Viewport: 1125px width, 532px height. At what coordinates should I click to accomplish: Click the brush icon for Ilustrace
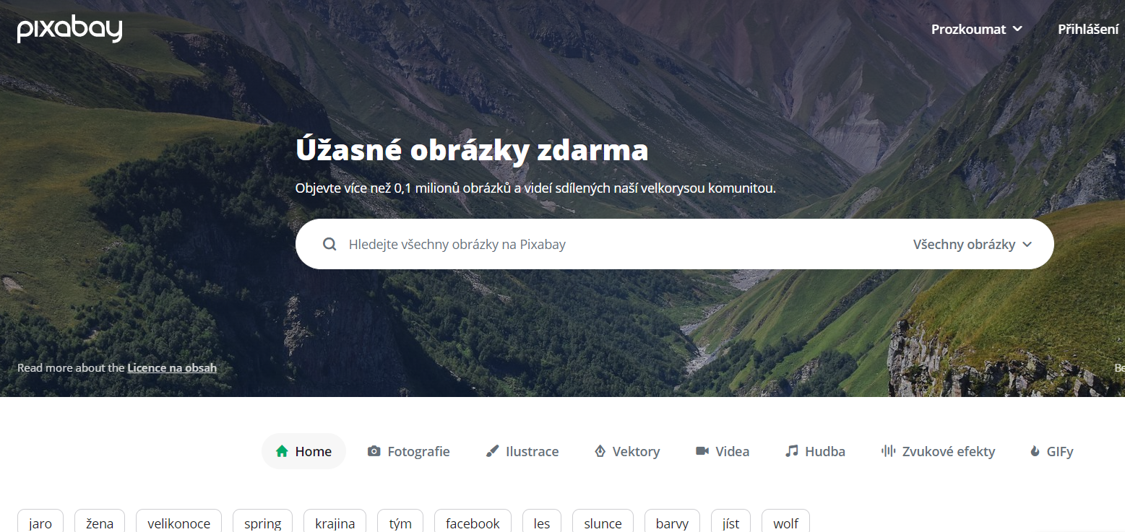click(x=492, y=451)
